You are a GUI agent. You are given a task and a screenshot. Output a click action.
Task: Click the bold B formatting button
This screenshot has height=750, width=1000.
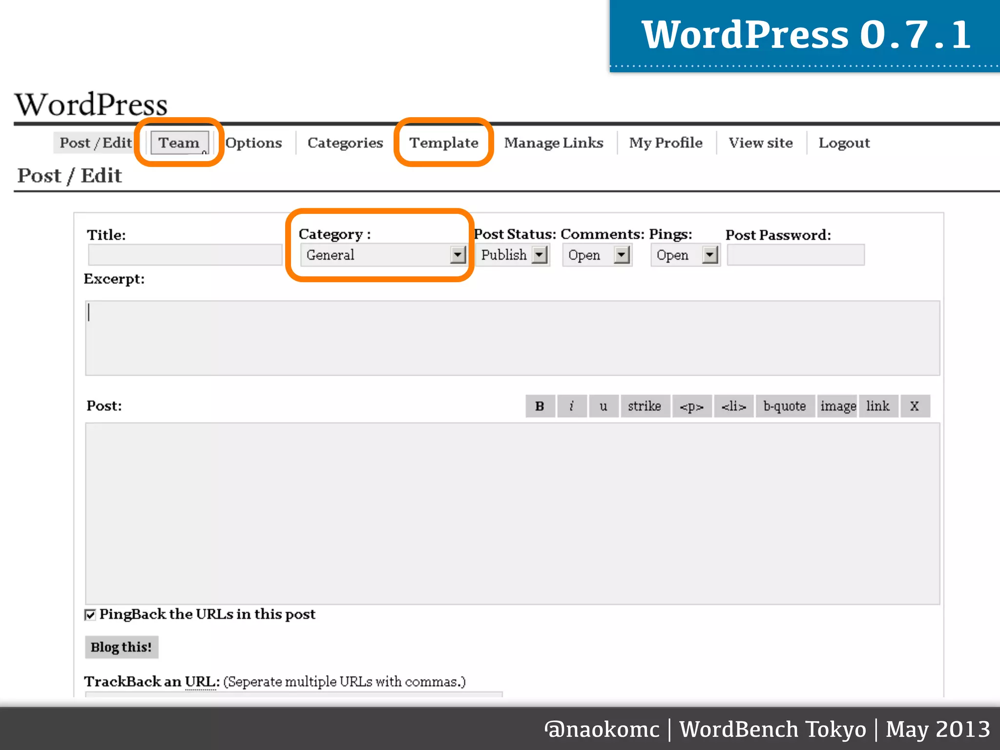pos(540,406)
